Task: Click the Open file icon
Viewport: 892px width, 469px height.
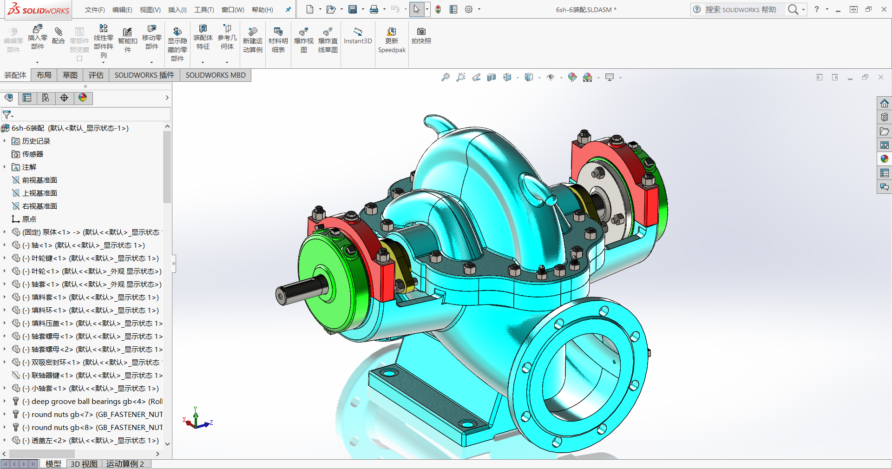Action: point(331,9)
